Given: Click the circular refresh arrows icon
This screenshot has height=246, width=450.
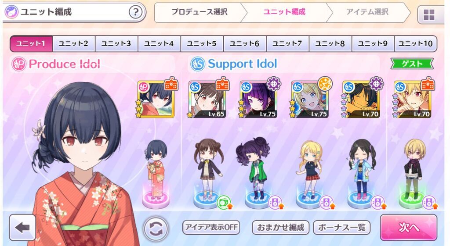Looking at the screenshot, I should (156, 229).
